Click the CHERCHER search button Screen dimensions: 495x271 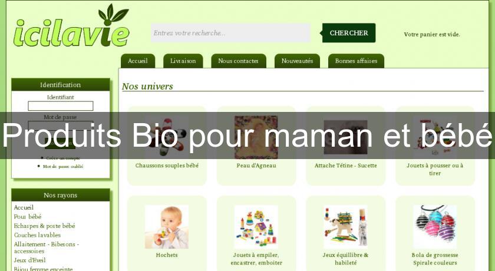click(x=349, y=33)
